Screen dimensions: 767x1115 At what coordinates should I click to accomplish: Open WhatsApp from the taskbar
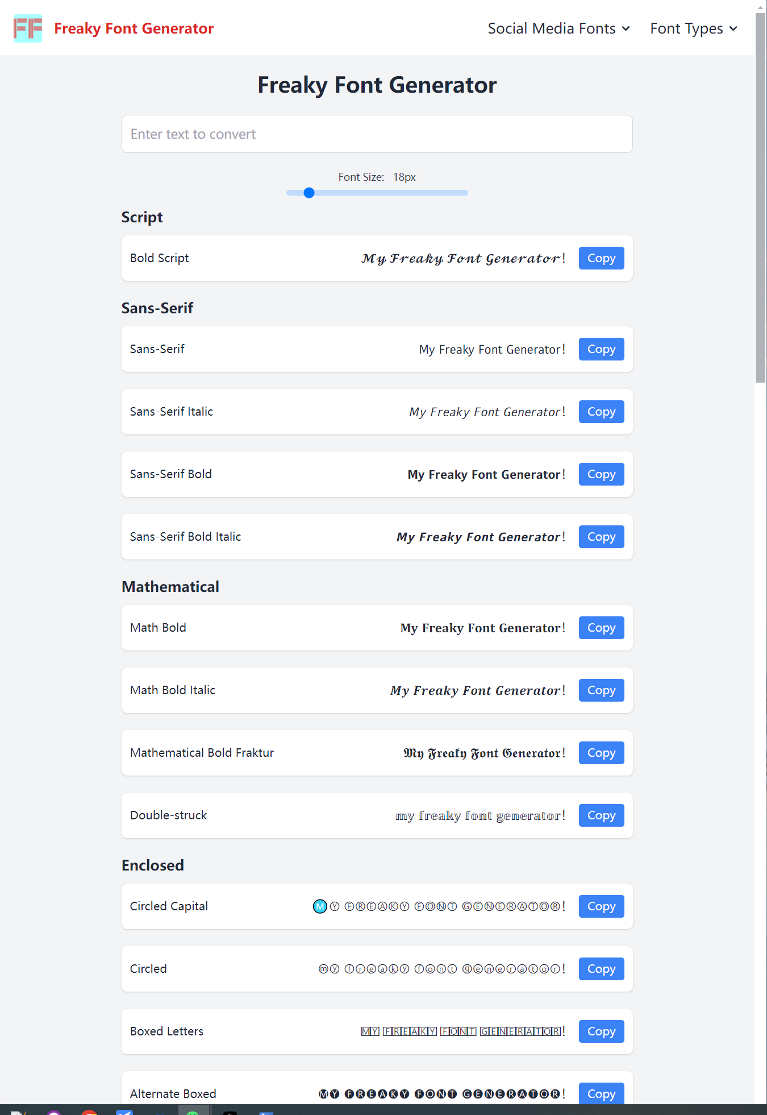[x=193, y=1109]
